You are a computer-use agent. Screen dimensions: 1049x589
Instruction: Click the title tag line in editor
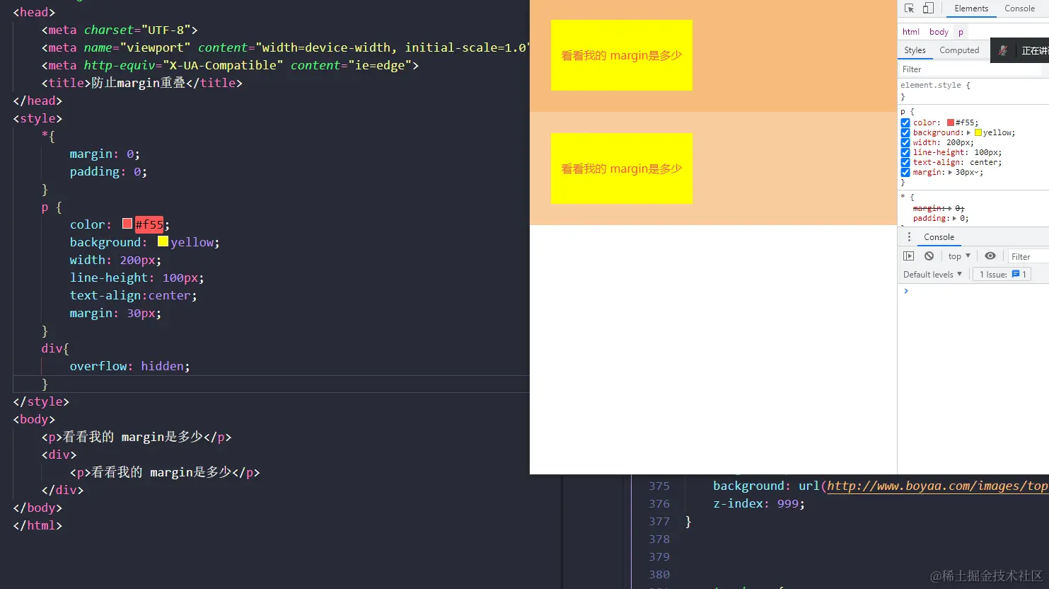141,83
